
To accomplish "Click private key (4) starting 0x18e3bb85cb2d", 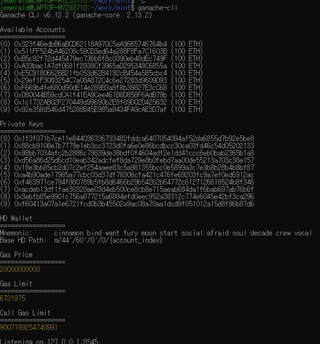I will click(134, 167).
